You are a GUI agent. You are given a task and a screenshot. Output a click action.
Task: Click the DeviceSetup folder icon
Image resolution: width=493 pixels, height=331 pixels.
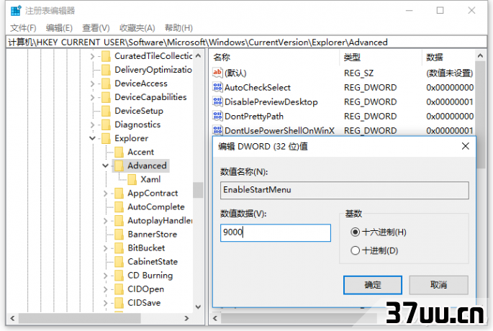(x=107, y=111)
